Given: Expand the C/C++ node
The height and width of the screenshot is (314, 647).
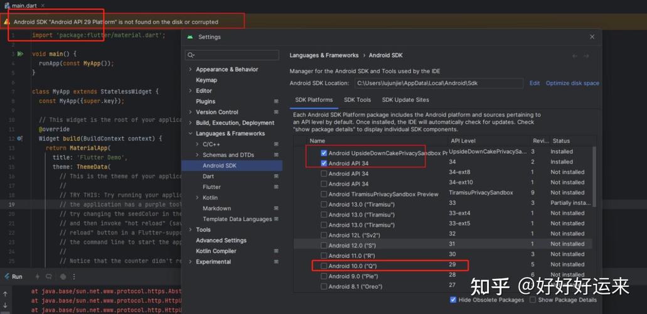Looking at the screenshot, I should click(x=197, y=144).
